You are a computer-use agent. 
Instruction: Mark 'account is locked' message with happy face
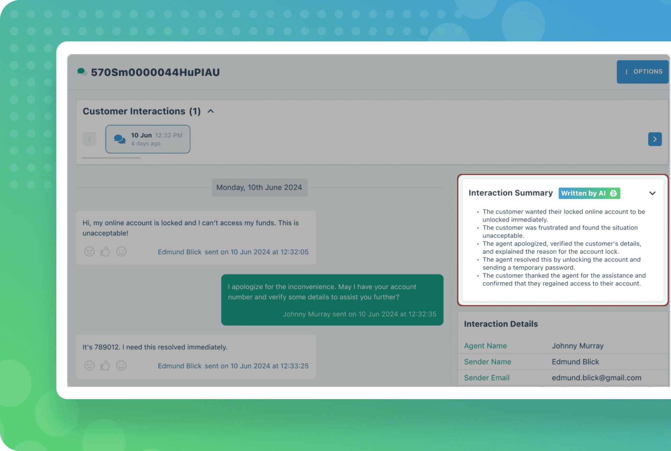point(121,252)
